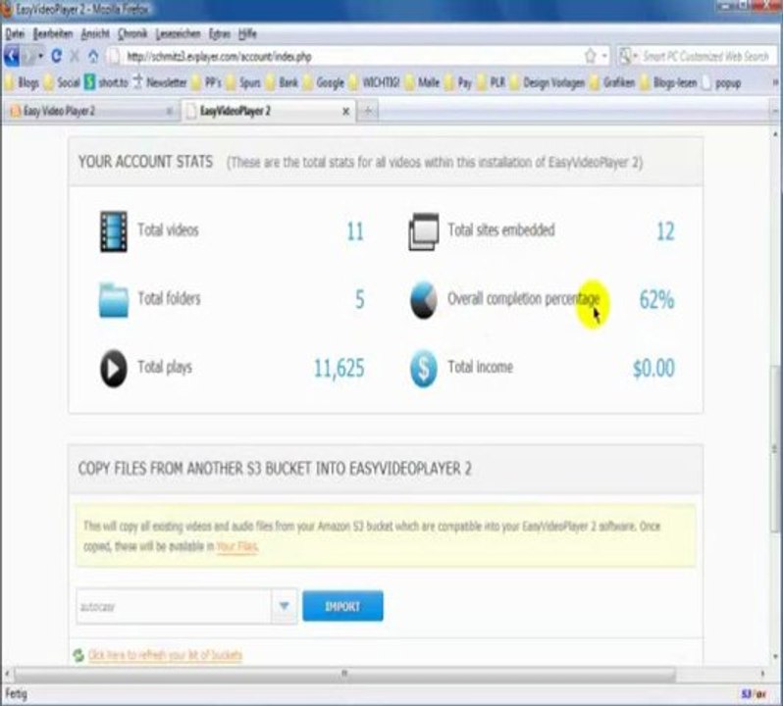
Task: Open the Lesezeichen menu
Action: click(179, 33)
